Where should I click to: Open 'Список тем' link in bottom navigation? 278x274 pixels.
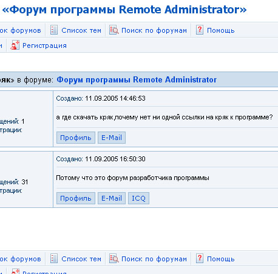tap(81, 259)
